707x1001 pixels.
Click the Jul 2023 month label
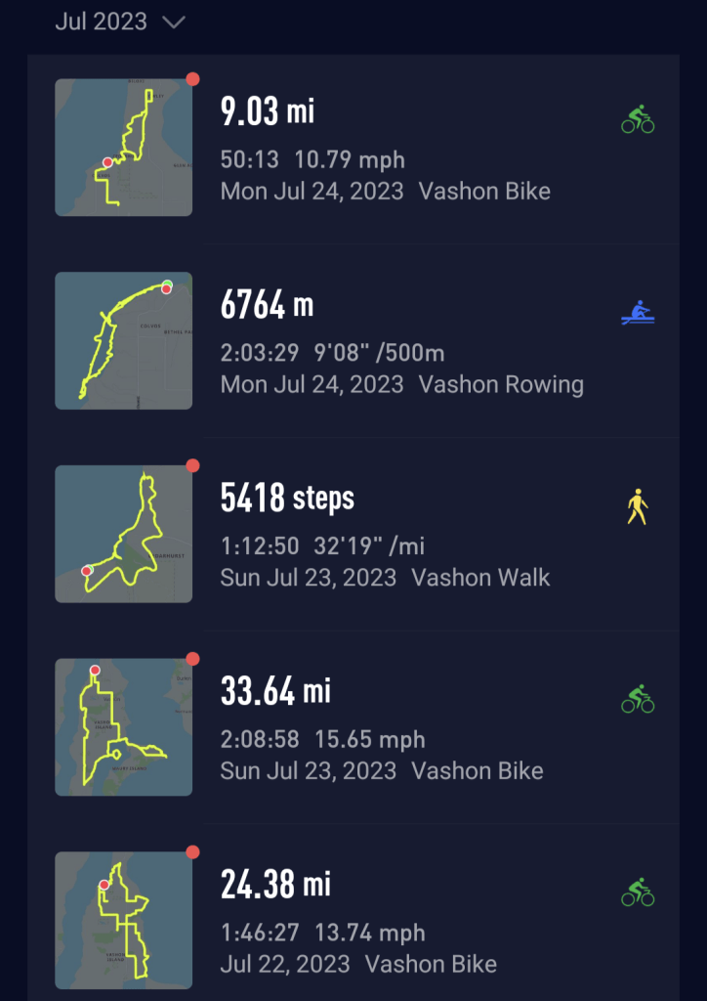[x=101, y=22]
